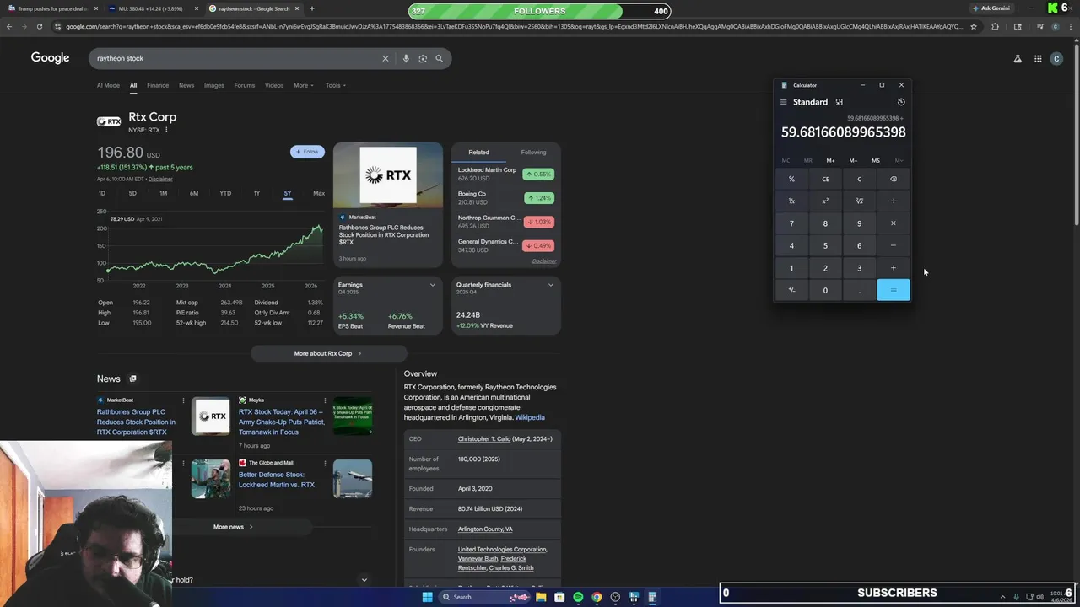This screenshot has height=607, width=1080.
Task: Open the AI Mode search tab
Action: click(108, 85)
